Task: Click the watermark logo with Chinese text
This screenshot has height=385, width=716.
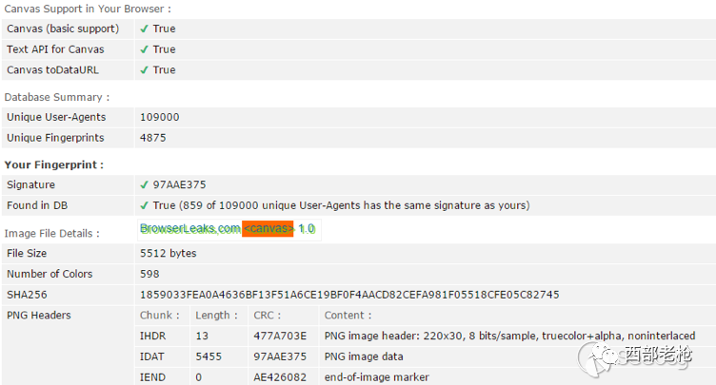Action: (x=635, y=357)
